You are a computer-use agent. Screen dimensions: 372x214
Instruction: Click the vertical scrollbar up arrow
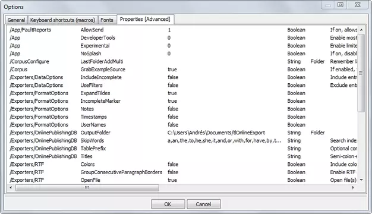tap(361, 30)
